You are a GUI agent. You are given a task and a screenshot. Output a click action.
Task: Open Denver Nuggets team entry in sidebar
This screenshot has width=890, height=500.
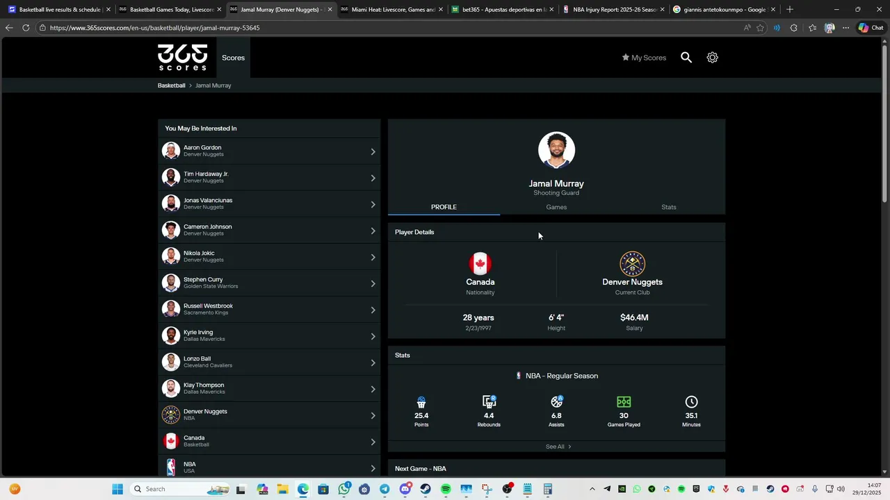(x=269, y=415)
